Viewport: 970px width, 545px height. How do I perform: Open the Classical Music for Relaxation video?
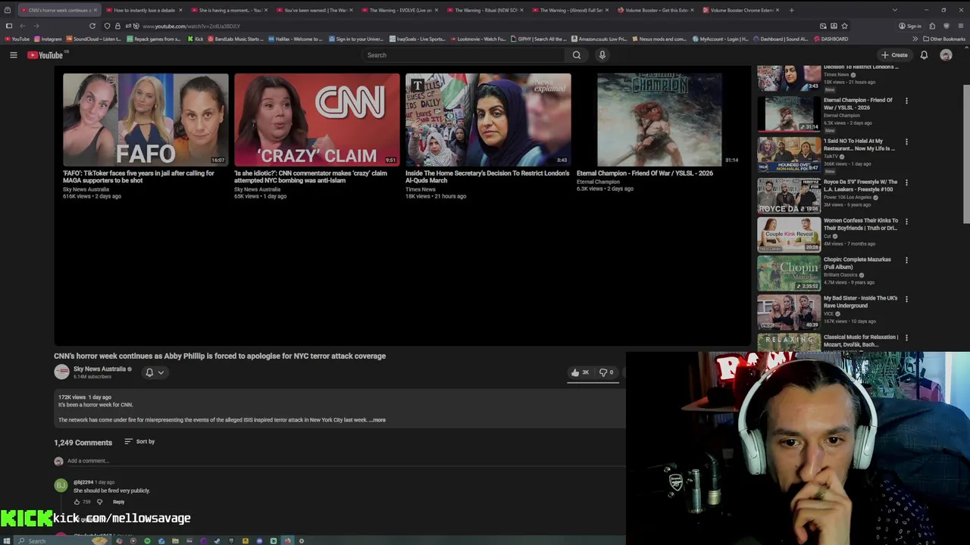(x=861, y=341)
